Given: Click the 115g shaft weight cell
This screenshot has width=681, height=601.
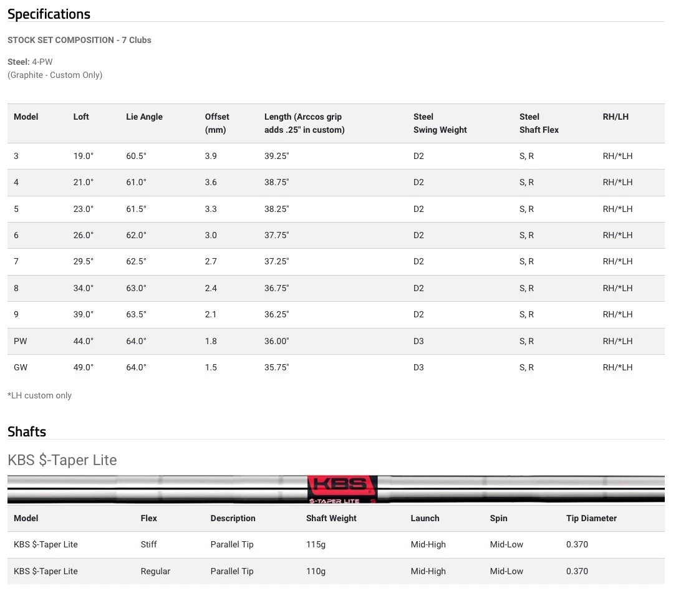Looking at the screenshot, I should pos(316,544).
